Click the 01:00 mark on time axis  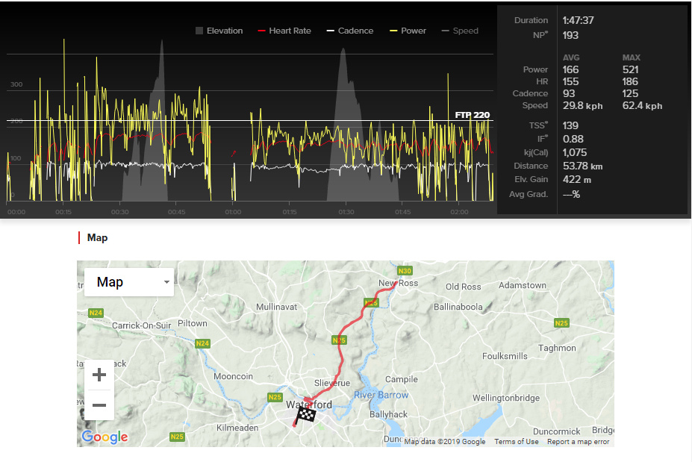[233, 212]
